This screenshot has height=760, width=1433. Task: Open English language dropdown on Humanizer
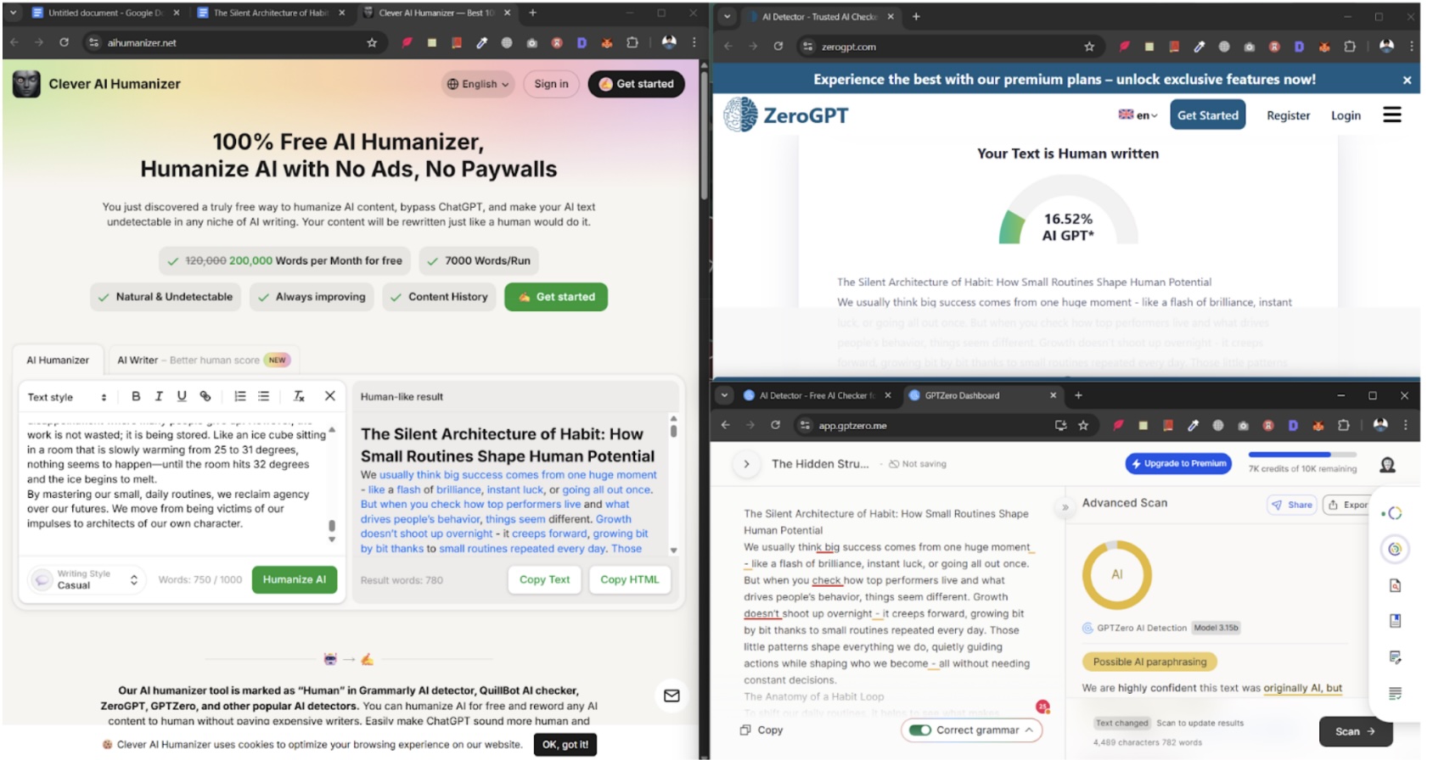pyautogui.click(x=479, y=84)
